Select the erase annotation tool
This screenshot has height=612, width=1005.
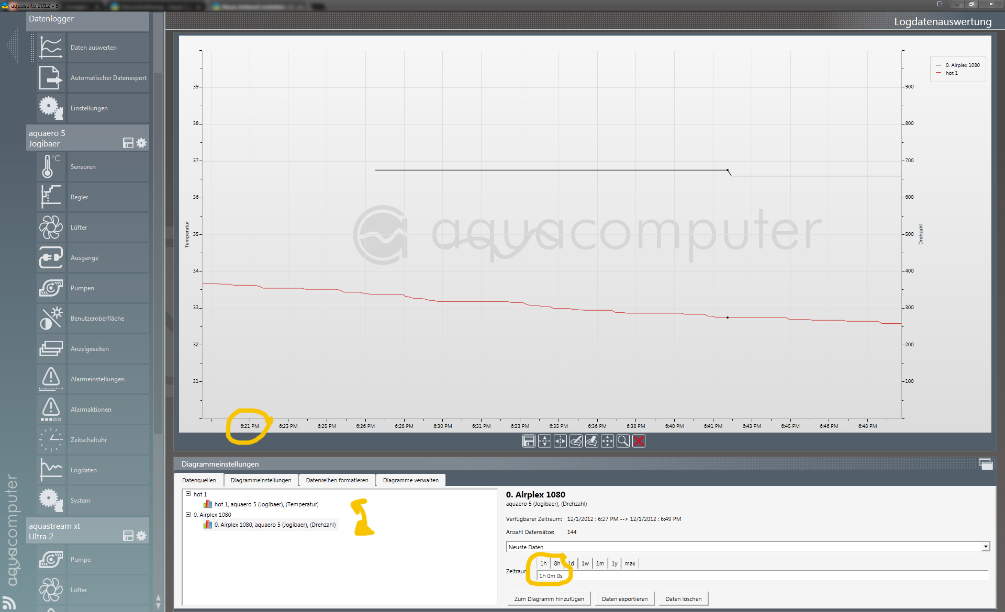(591, 441)
